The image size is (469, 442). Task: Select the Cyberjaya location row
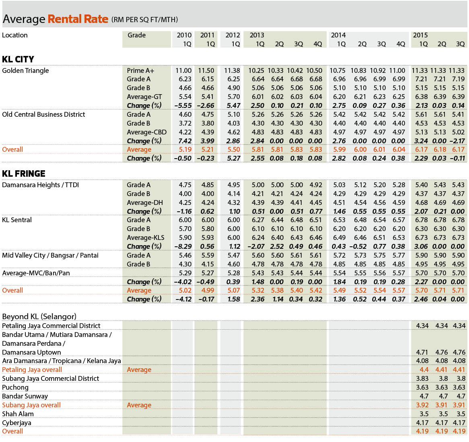234,423
